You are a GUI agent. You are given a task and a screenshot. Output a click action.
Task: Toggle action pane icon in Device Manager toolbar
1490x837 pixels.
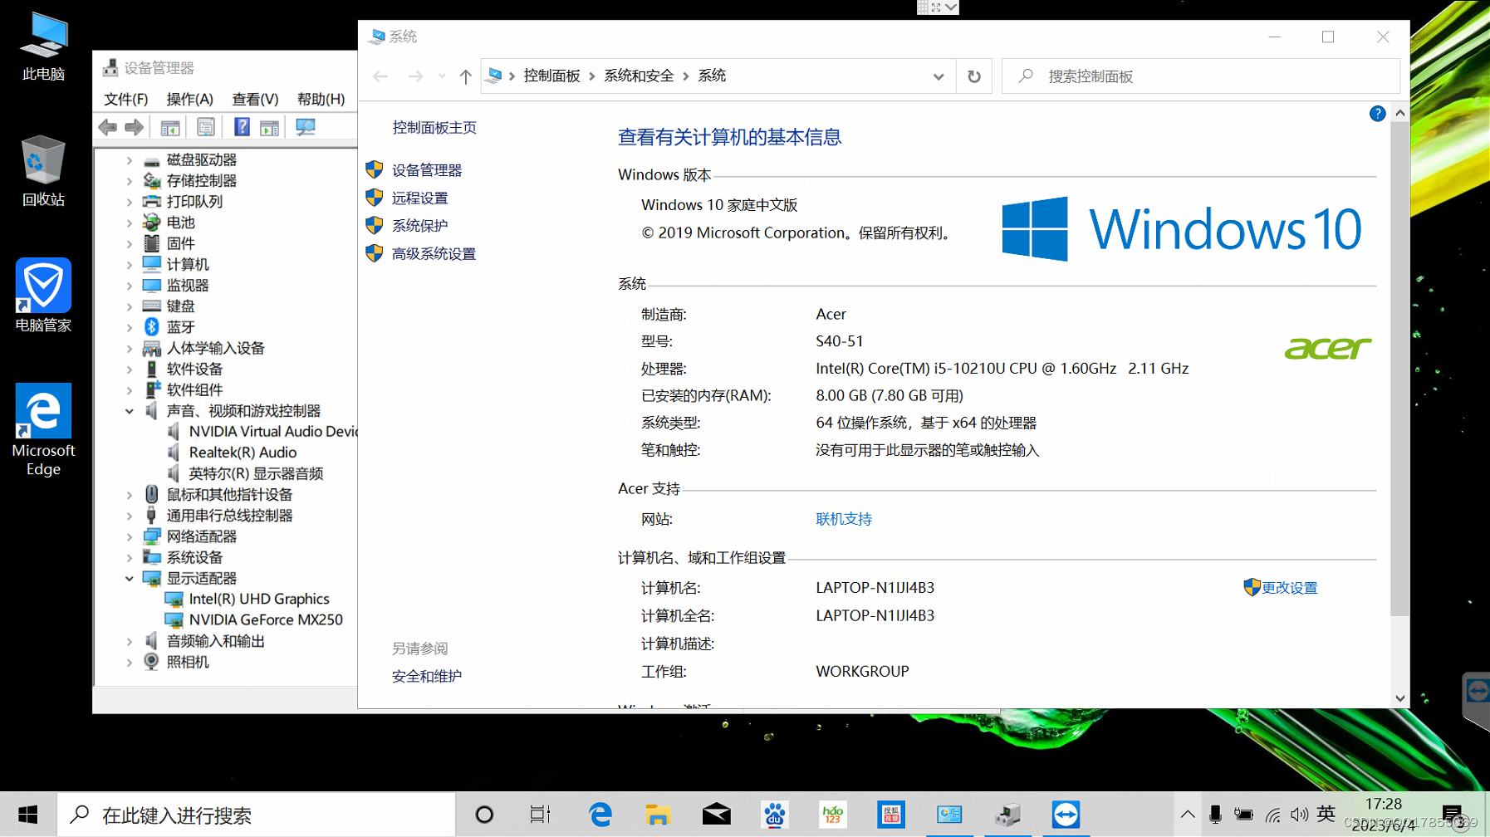click(269, 127)
